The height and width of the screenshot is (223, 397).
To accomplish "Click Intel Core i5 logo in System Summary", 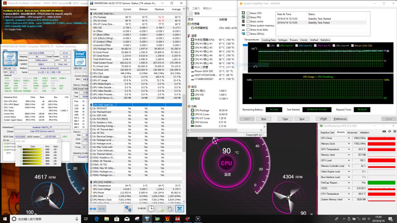I will coord(10,59).
